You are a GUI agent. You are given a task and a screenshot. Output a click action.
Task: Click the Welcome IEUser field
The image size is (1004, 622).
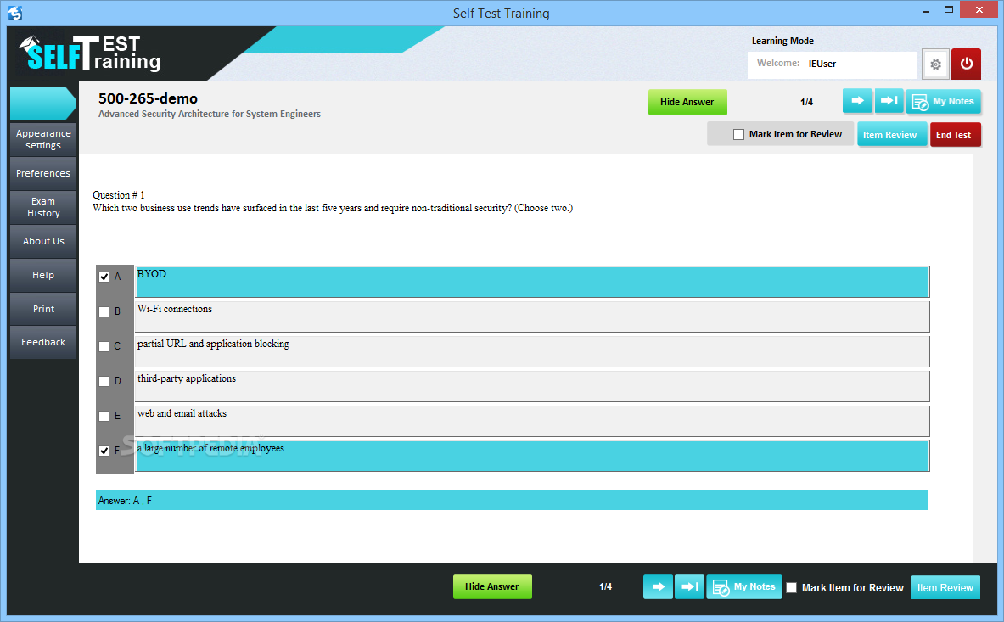[832, 64]
